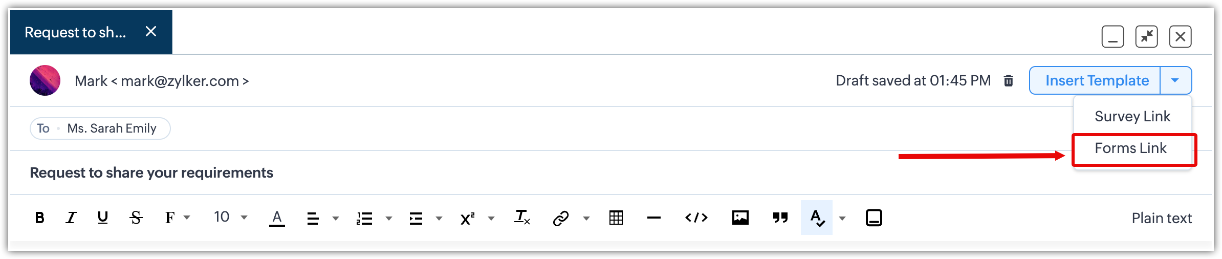This screenshot has height=259, width=1222.
Task: Apply strikethrough to text
Action: pos(136,218)
